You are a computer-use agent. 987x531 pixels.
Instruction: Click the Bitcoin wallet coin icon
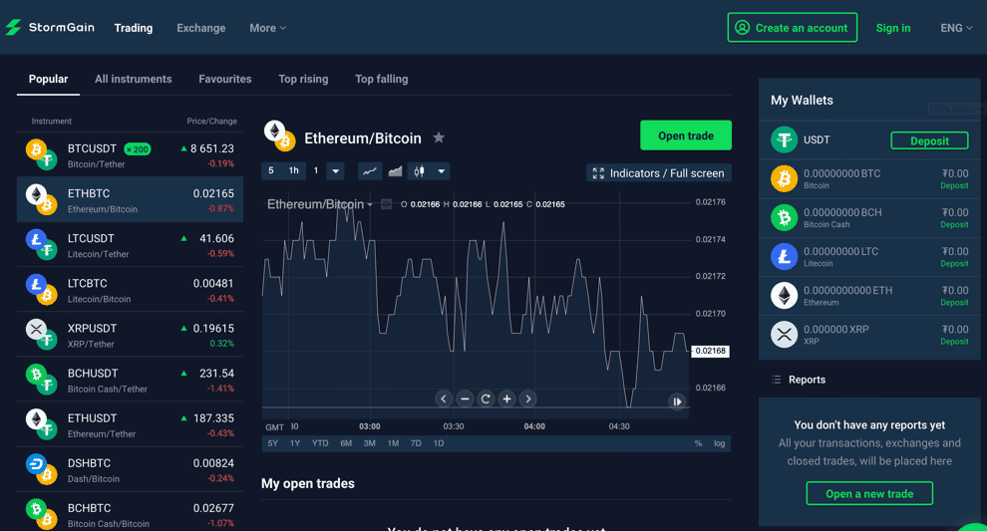(x=785, y=178)
